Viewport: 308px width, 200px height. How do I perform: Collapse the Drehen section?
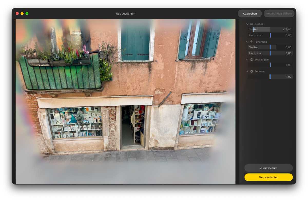click(x=247, y=24)
